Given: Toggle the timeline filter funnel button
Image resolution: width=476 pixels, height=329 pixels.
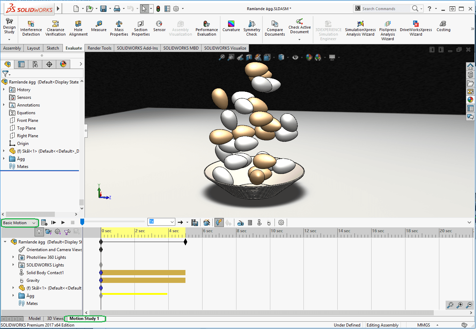Looking at the screenshot, I should click(39, 232).
